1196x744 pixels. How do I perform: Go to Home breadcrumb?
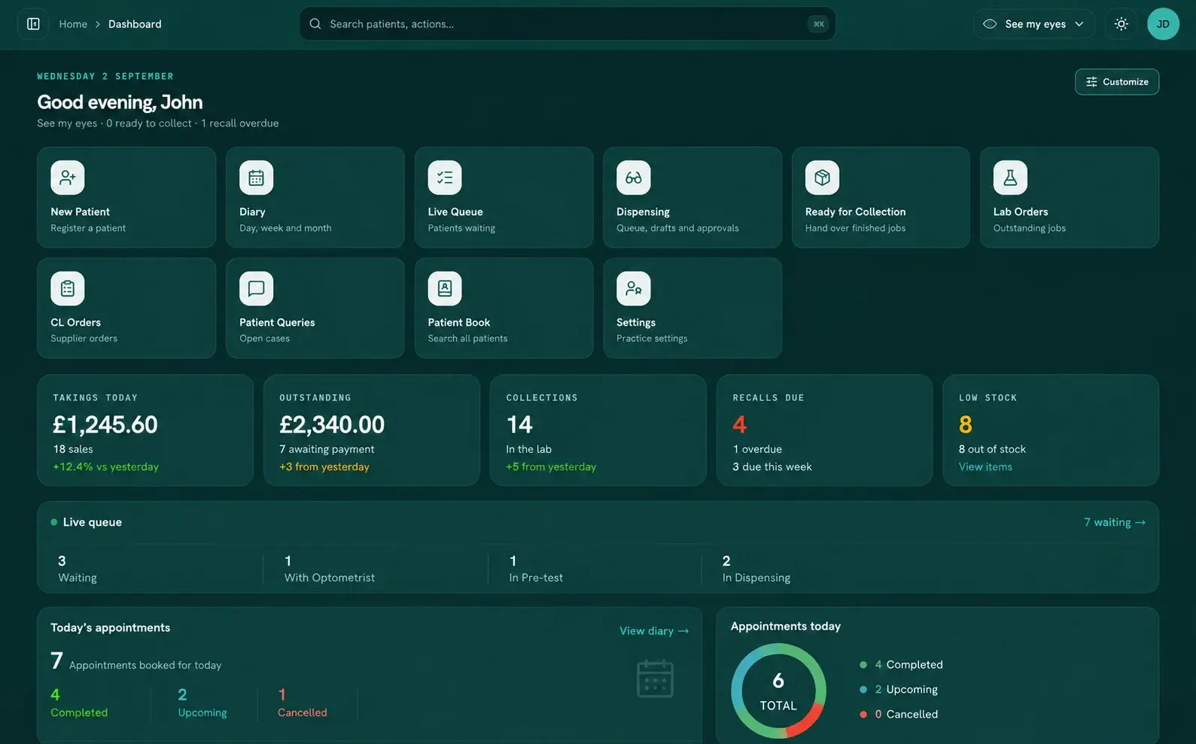coord(73,24)
